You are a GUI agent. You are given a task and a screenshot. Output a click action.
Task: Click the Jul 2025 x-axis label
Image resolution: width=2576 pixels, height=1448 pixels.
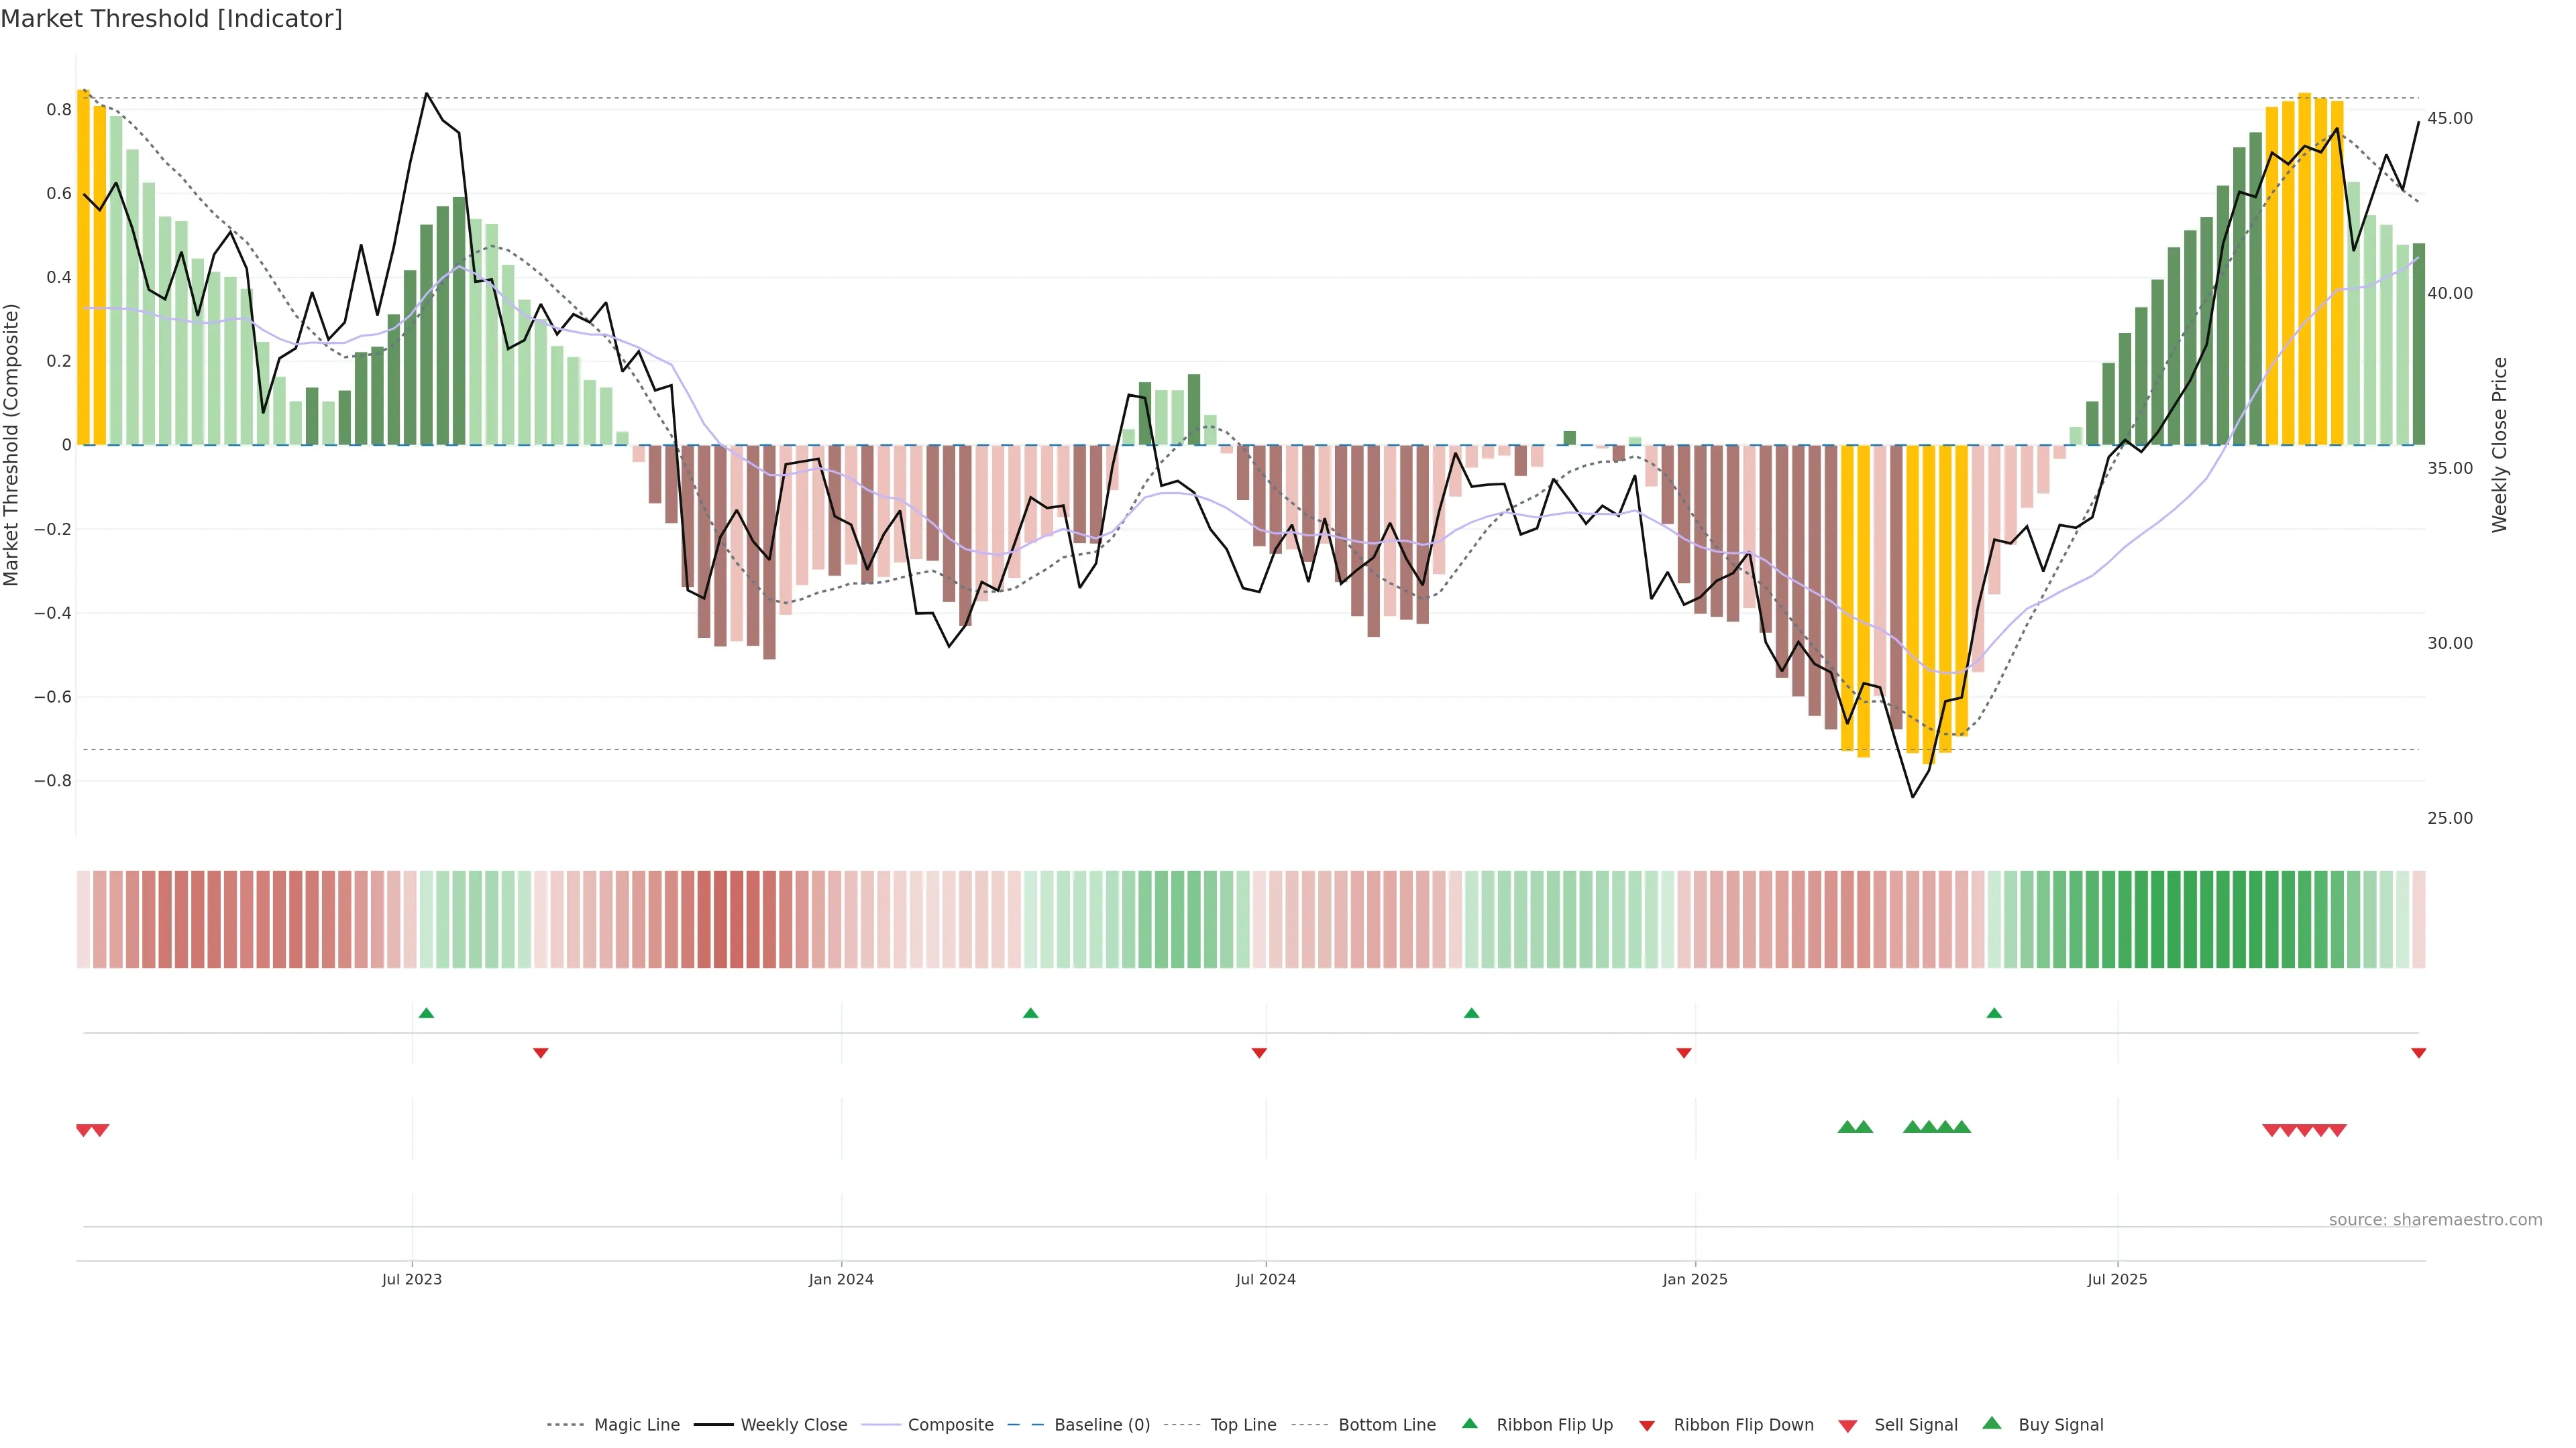(x=2117, y=1279)
